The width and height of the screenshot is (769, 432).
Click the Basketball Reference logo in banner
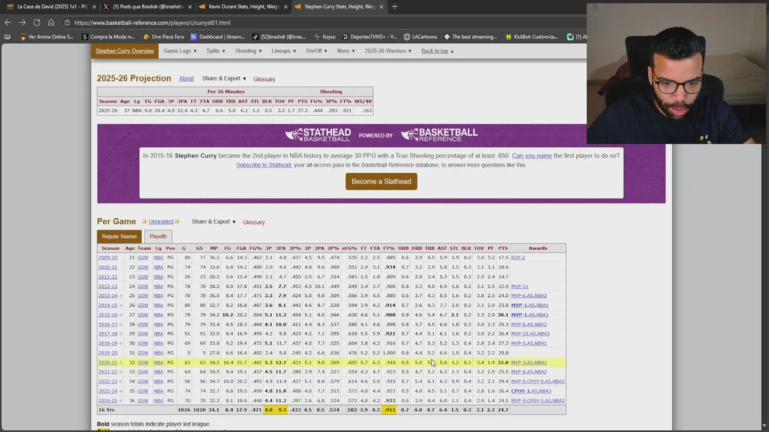439,135
